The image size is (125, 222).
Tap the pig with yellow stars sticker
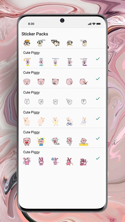(x=41, y=141)
